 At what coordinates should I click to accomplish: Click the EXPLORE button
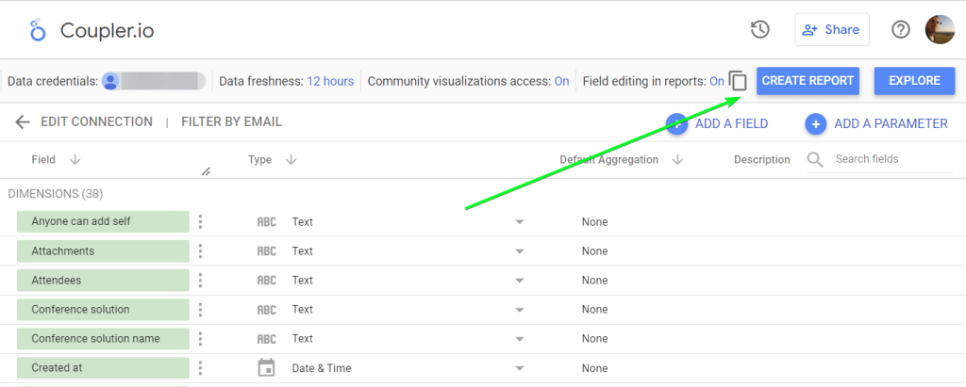[x=914, y=81]
